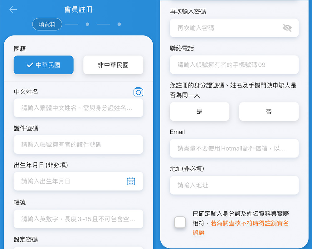Click the 地址 address input field

tap(234, 185)
